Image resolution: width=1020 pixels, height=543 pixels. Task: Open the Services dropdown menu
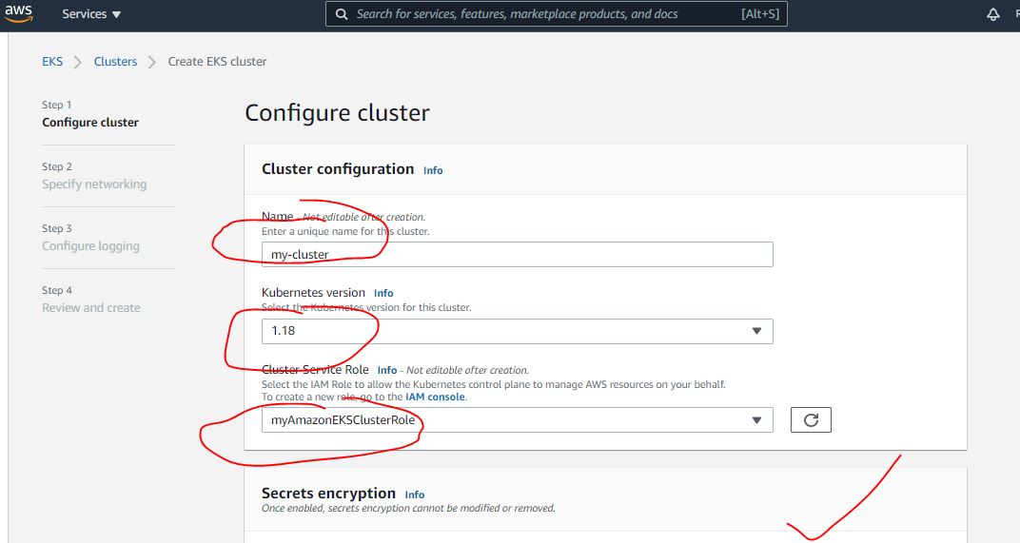coord(91,14)
